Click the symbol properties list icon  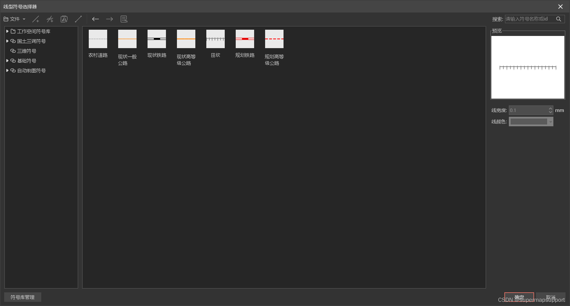pos(124,19)
